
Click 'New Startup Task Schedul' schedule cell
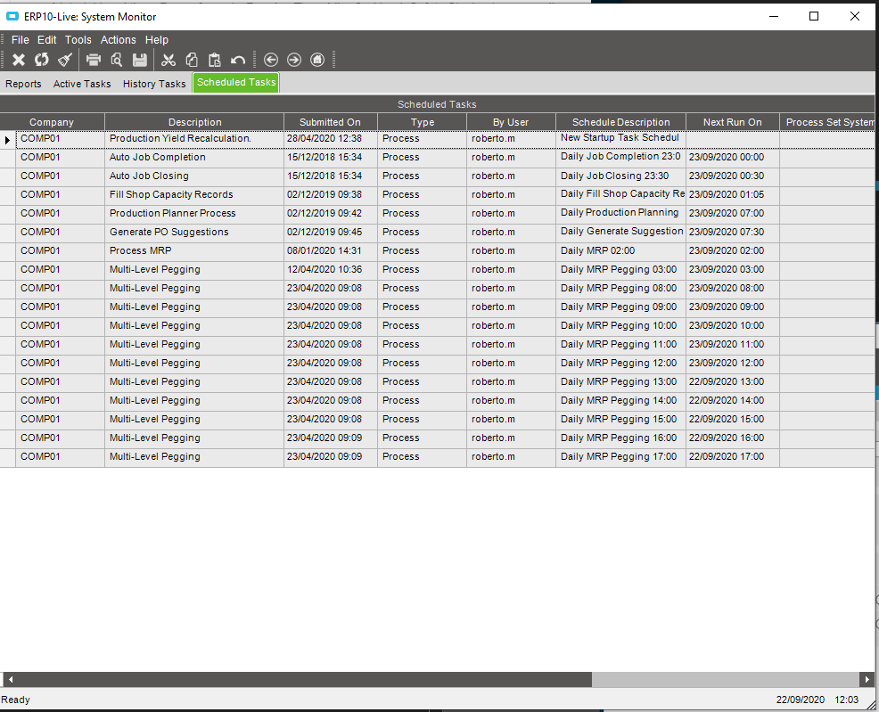(620, 138)
